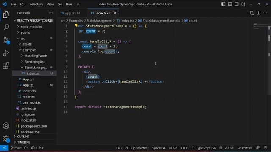This screenshot has height=152, width=271.
Task: Open Explorer Views and More Actions ellipsis
Action: click(51, 13)
